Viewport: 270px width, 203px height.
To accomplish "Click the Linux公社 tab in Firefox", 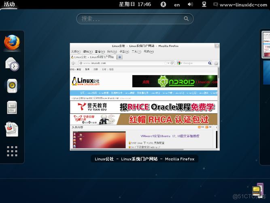I will click(93, 57).
